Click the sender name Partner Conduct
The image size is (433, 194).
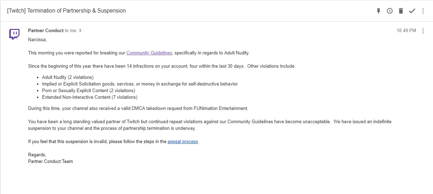(46, 31)
